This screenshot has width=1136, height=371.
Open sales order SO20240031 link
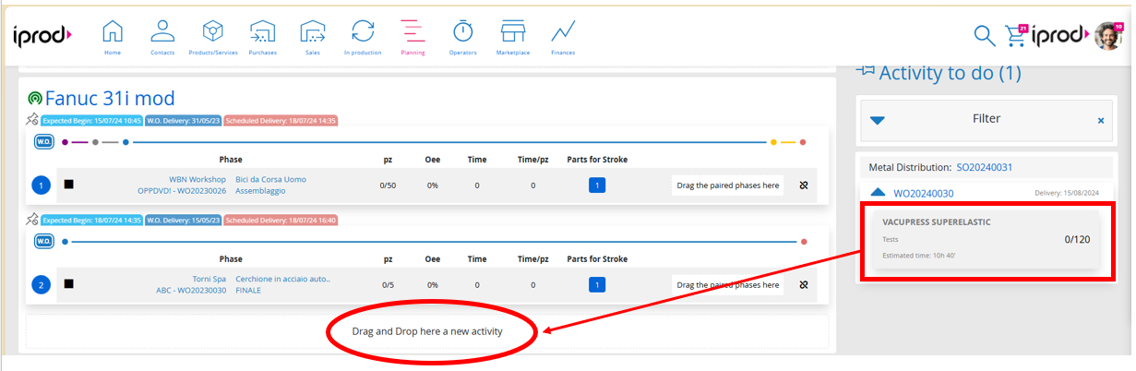pos(986,167)
